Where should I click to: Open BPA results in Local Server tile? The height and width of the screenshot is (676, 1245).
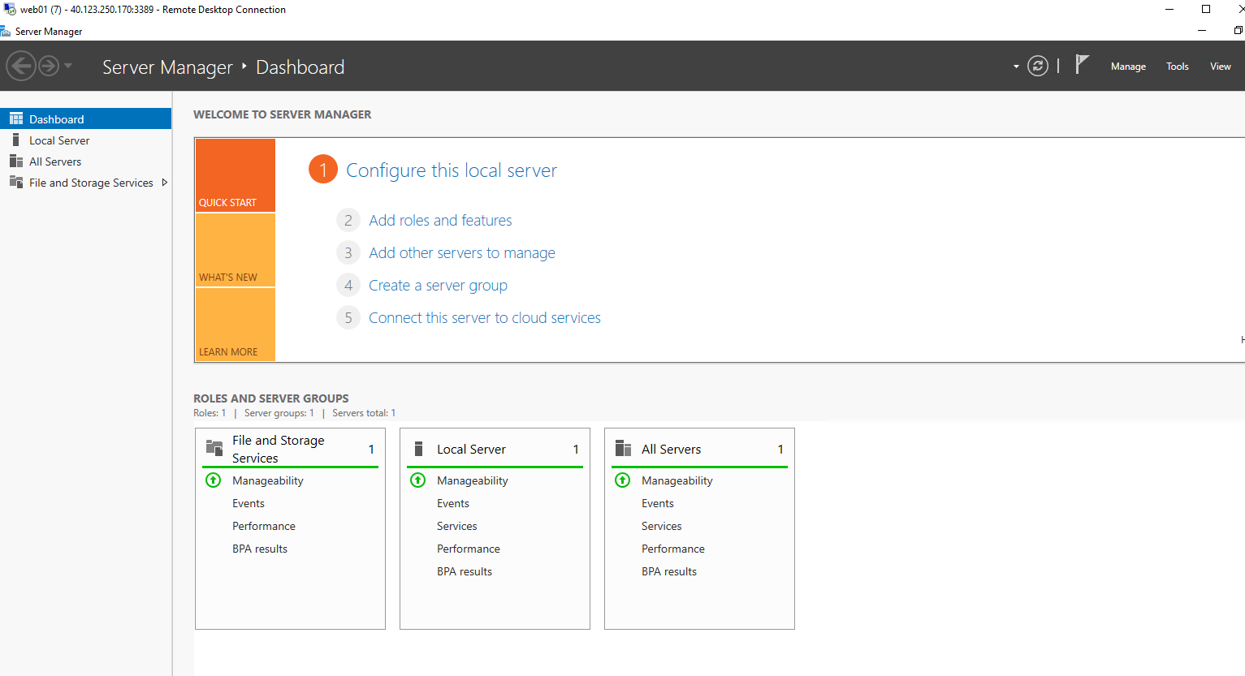(465, 571)
